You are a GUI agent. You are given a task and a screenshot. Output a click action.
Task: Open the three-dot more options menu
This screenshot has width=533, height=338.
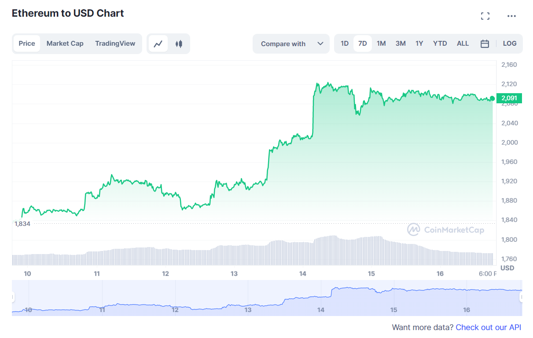pyautogui.click(x=511, y=16)
